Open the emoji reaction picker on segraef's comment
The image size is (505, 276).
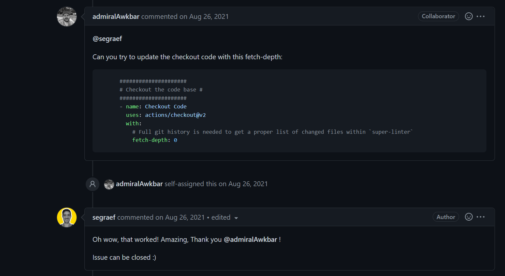coord(469,217)
